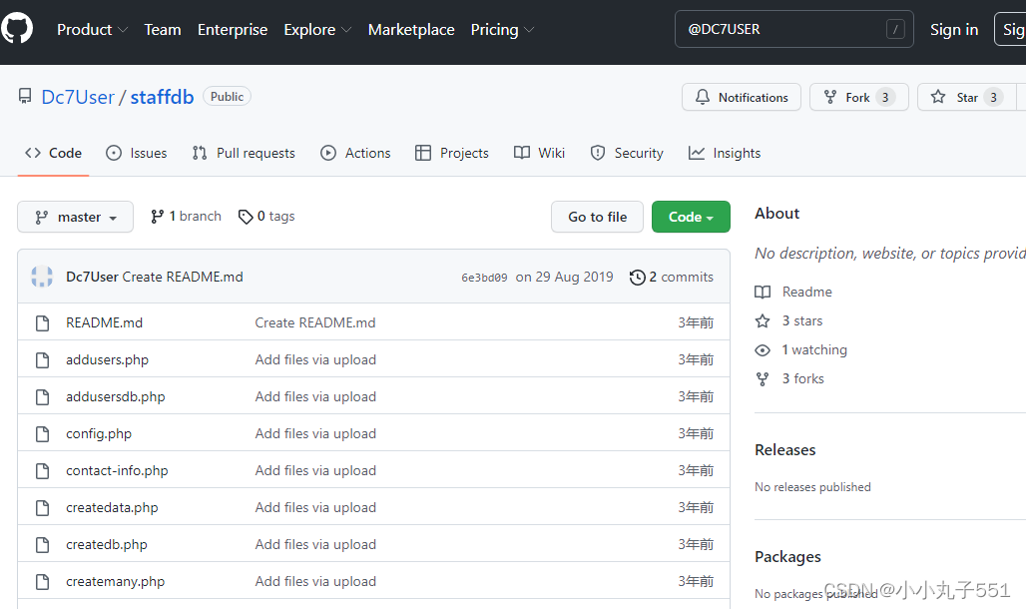
Task: Open the Dc7User author link in commit row
Action: point(92,277)
